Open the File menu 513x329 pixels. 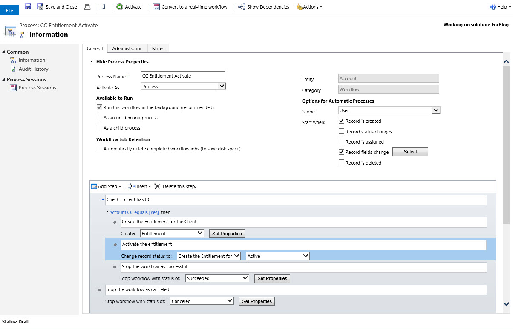[9, 11]
